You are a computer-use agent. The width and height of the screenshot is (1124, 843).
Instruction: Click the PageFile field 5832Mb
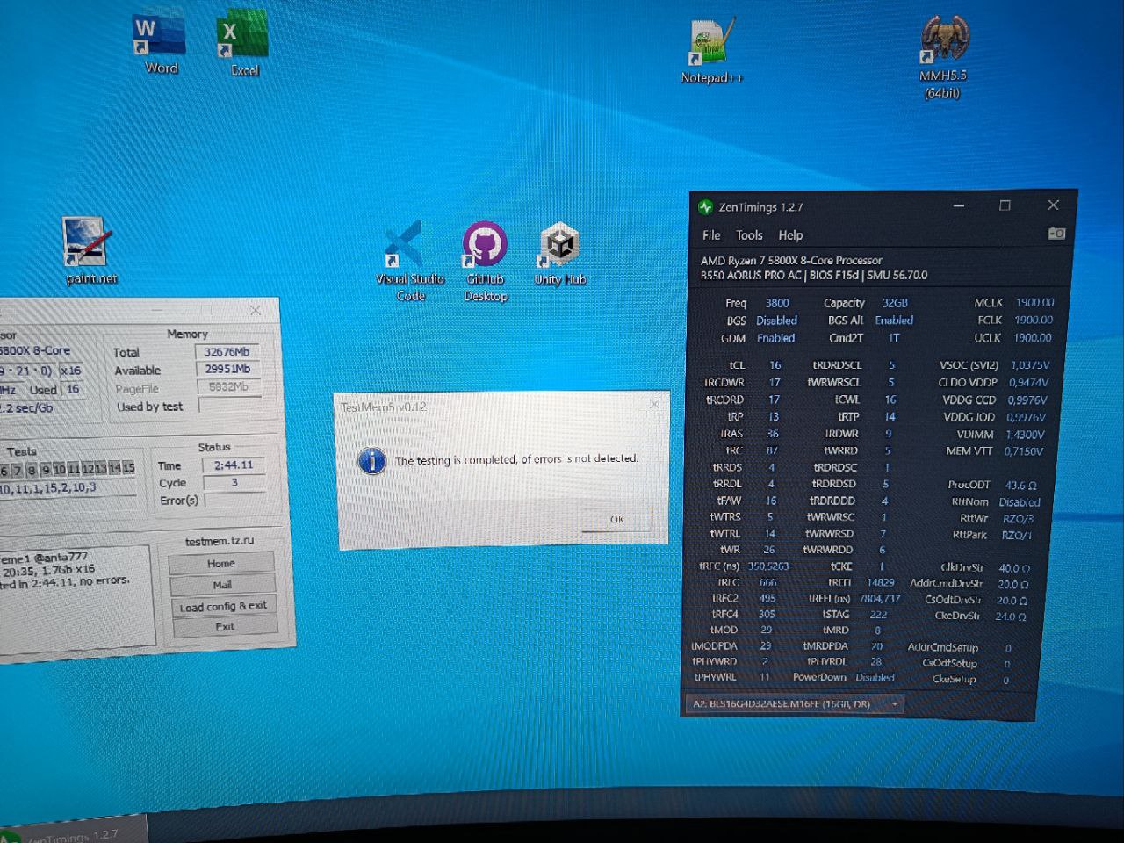point(229,386)
